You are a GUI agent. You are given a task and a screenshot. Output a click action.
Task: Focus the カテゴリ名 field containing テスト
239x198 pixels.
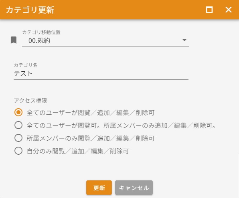point(101,74)
